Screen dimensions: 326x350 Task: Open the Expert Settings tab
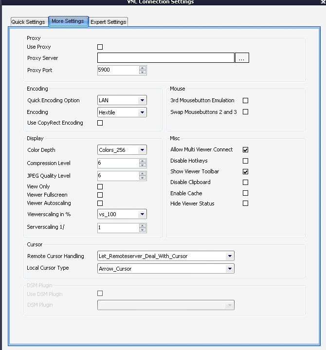pos(108,22)
